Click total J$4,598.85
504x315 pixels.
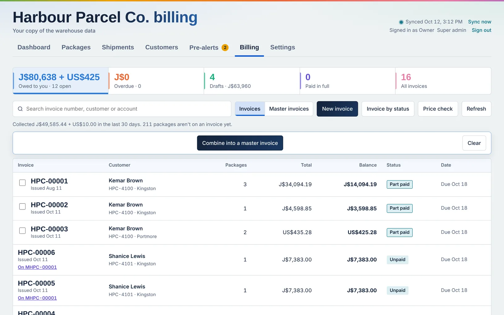297,209
